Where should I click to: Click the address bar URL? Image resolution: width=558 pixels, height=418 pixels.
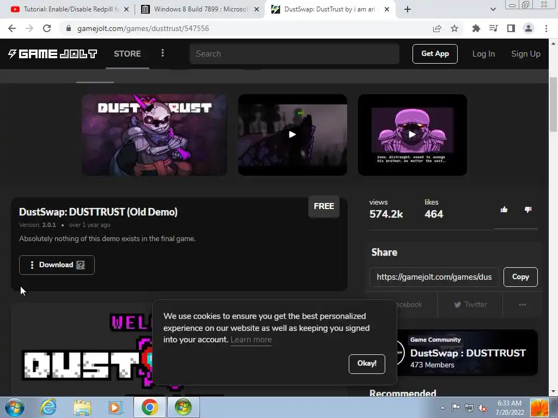143,28
